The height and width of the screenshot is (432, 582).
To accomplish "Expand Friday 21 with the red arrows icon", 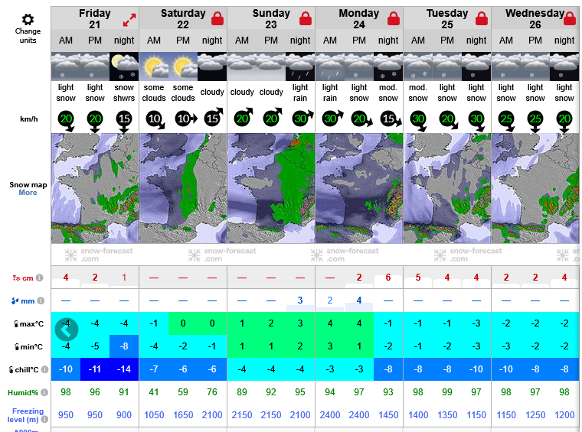I will (129, 20).
